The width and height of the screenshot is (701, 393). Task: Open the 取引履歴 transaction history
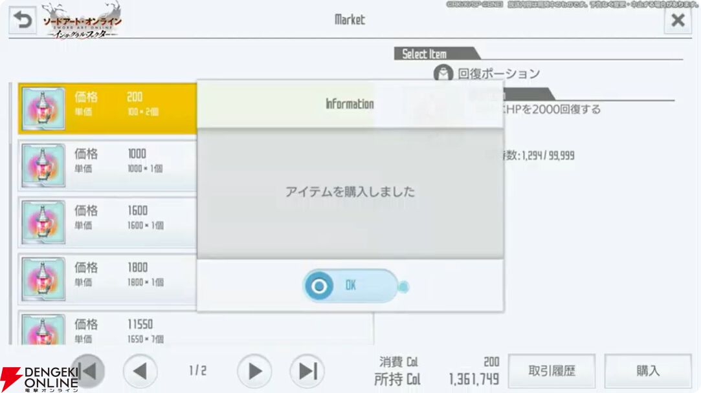click(551, 371)
